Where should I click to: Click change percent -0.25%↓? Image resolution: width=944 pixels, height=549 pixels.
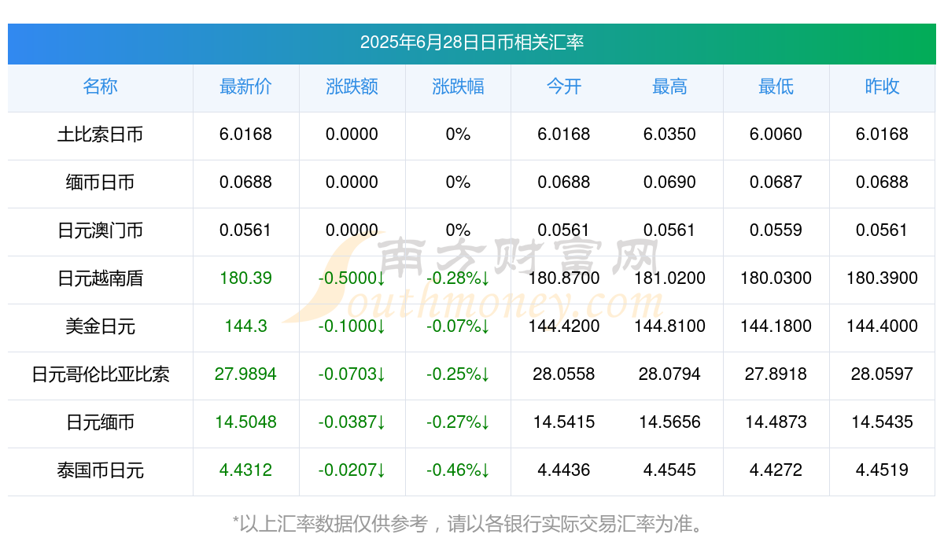(x=458, y=374)
